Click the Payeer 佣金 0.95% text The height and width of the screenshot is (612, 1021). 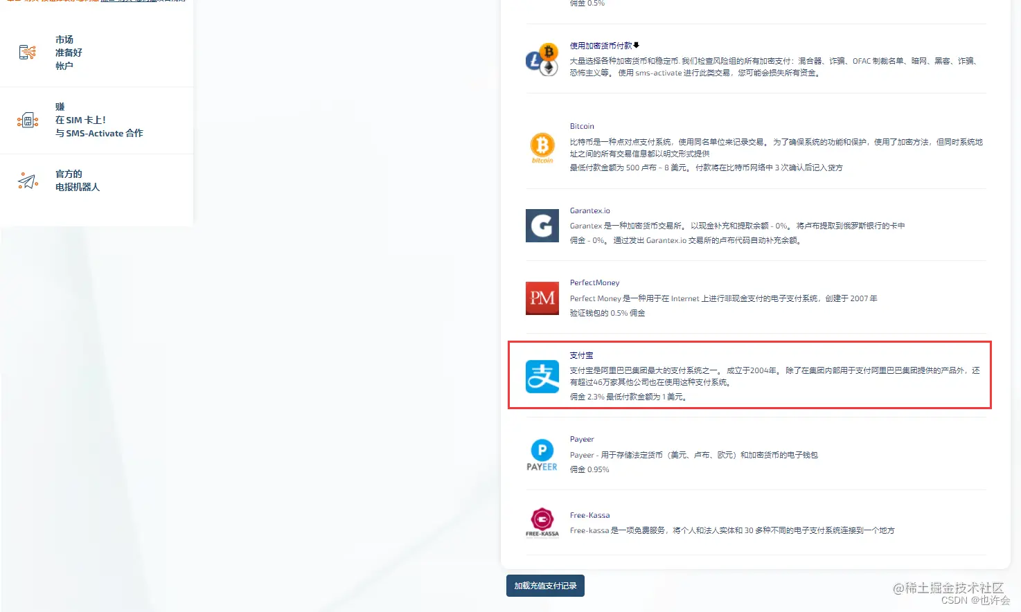[x=589, y=469]
